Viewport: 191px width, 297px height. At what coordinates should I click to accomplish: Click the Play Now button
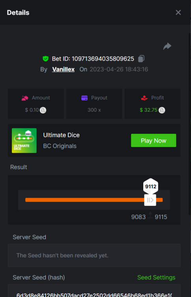point(154,140)
